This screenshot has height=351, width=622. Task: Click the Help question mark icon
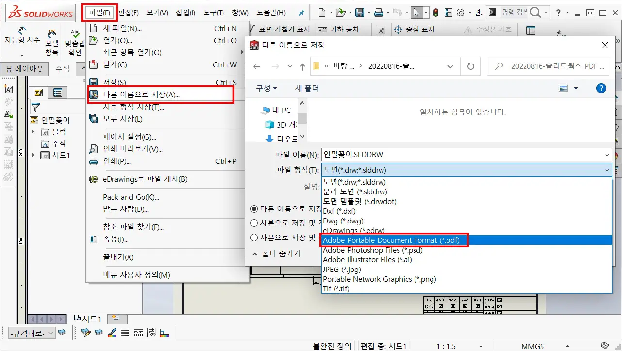pyautogui.click(x=559, y=13)
